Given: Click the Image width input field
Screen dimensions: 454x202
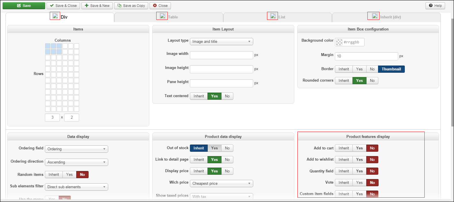Looking at the screenshot, I should pyautogui.click(x=222, y=55).
